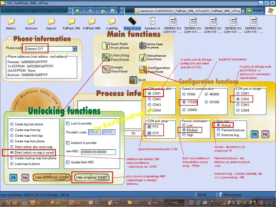Open the Widok menu

[28, 11]
